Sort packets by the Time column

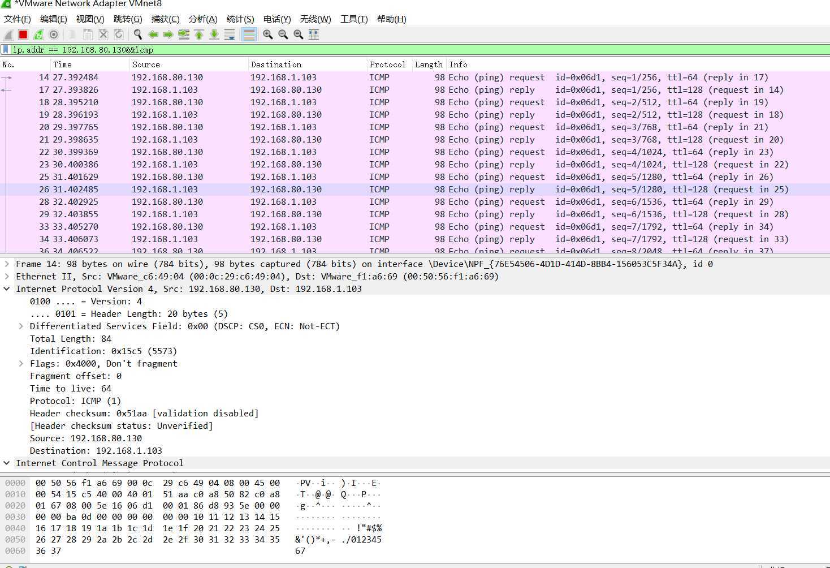(x=90, y=64)
